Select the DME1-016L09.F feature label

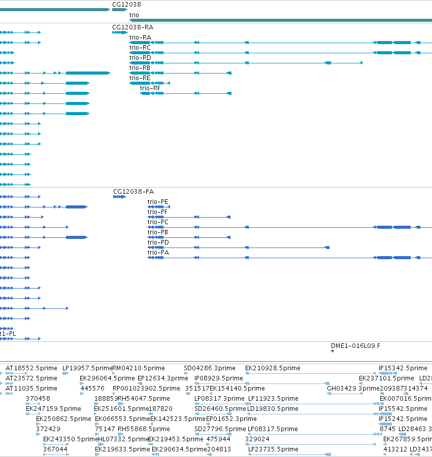(x=355, y=345)
